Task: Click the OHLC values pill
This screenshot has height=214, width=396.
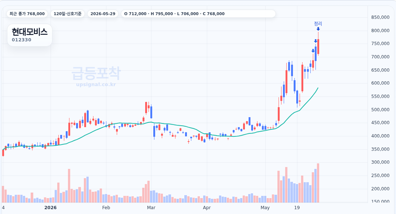Action: [x=198, y=14]
